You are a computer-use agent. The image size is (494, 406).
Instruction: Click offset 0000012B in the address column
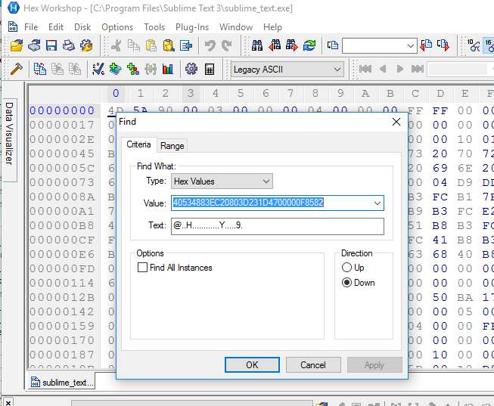coord(62,297)
